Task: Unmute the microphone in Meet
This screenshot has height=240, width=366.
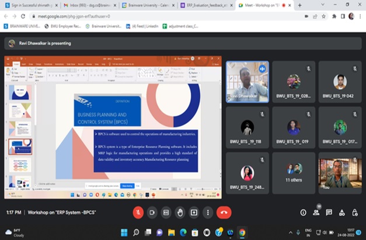Action: point(138,213)
